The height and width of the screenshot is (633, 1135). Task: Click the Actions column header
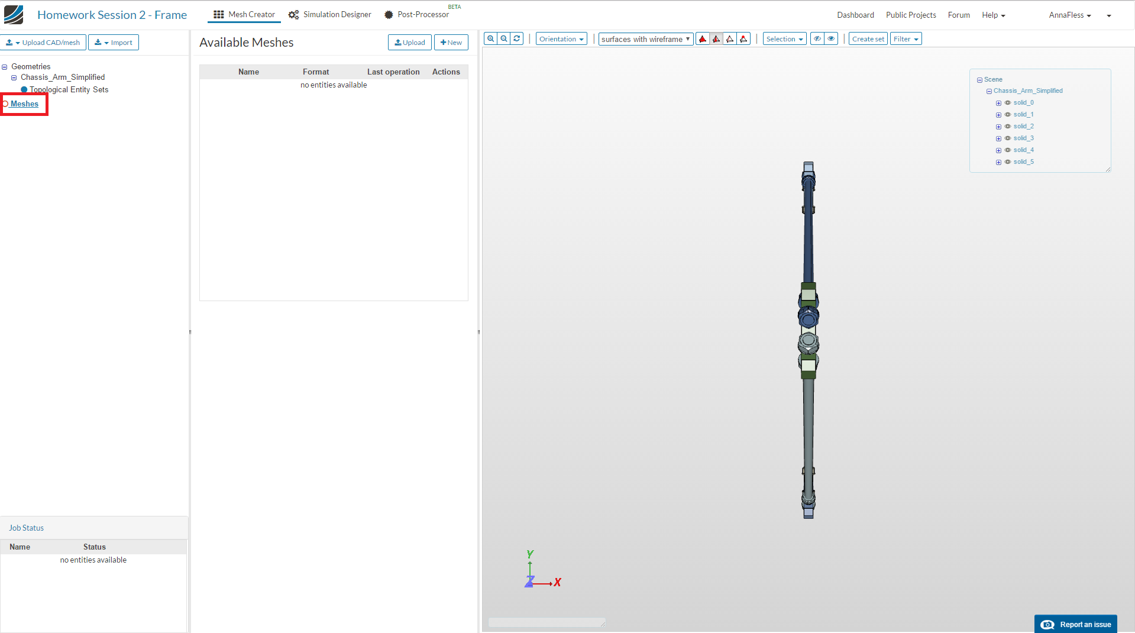click(446, 72)
